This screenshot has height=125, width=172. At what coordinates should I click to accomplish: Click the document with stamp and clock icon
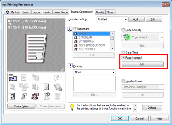(47, 96)
